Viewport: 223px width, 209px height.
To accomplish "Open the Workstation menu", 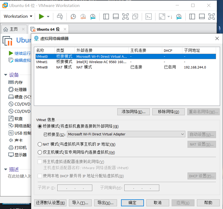I will coord(18,16).
